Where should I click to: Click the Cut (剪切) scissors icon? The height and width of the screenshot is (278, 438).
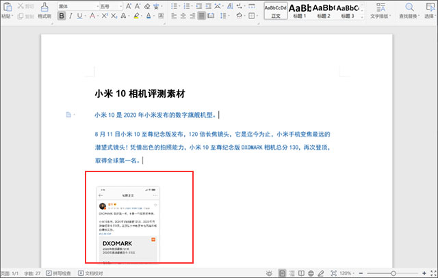coord(21,6)
